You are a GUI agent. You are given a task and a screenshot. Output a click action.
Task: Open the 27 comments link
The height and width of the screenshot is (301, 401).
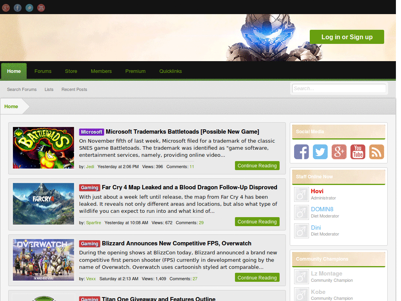(195, 279)
